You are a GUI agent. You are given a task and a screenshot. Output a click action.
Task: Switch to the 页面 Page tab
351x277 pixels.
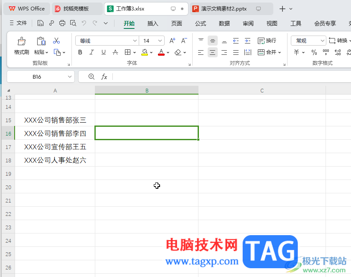pos(177,23)
